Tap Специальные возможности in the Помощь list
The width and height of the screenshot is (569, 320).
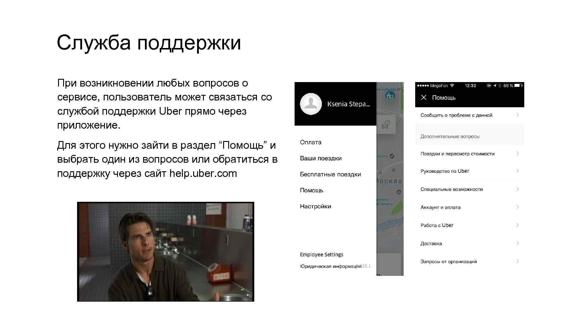(452, 189)
